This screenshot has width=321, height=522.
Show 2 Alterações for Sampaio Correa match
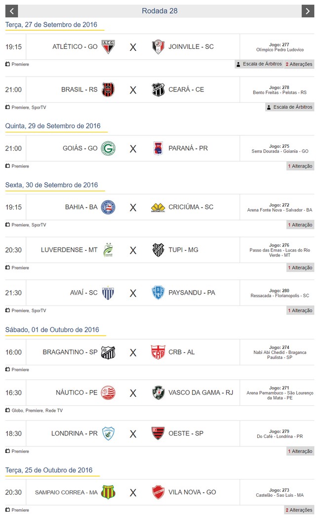click(x=299, y=510)
